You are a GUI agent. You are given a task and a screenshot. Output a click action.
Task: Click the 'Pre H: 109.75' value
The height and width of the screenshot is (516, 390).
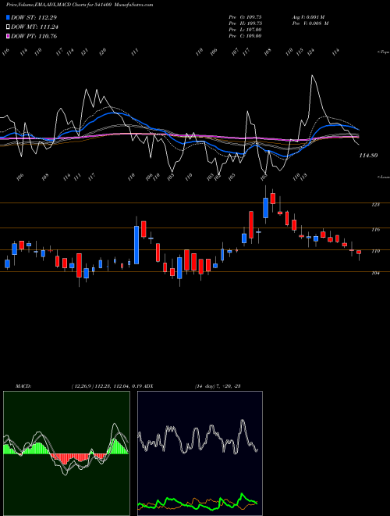coord(245,23)
